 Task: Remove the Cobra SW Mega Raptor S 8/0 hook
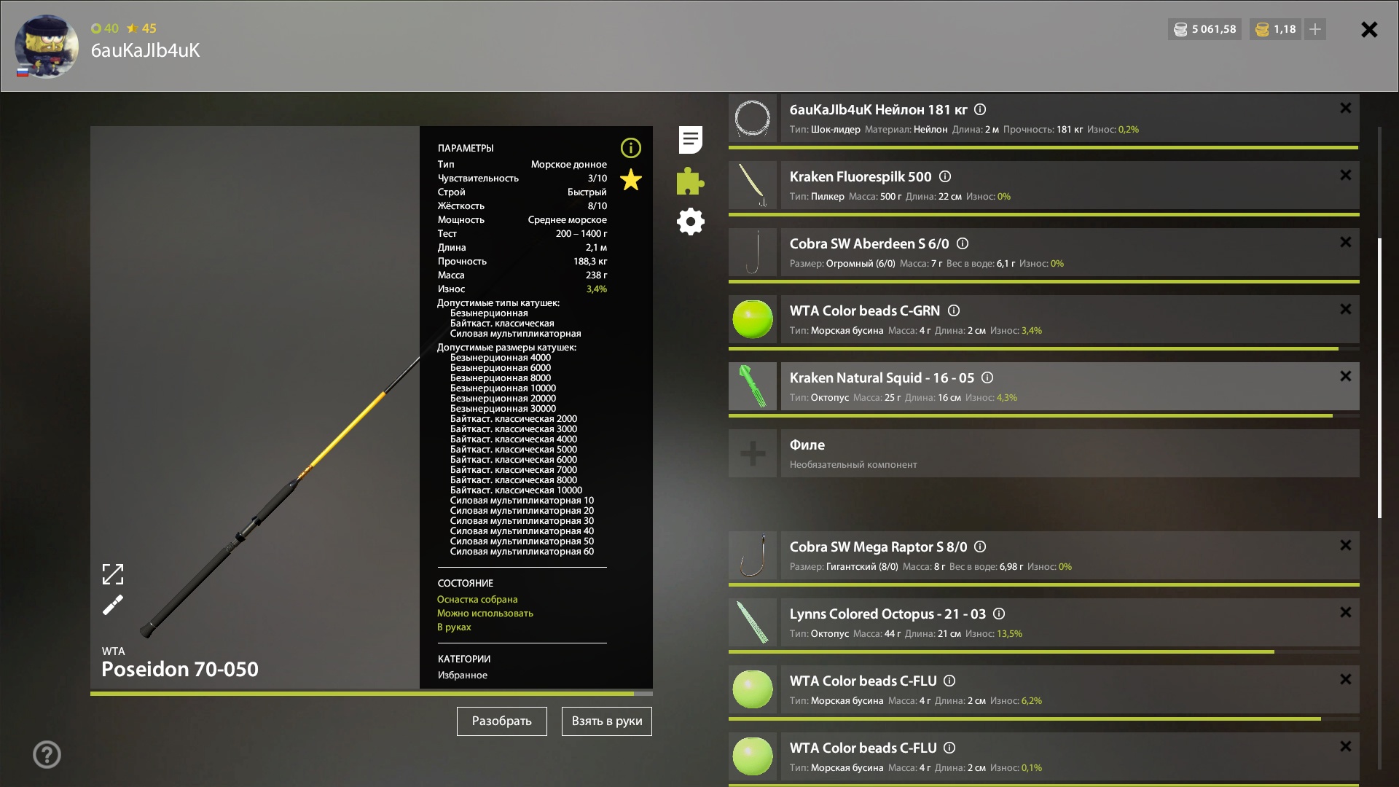[1346, 545]
